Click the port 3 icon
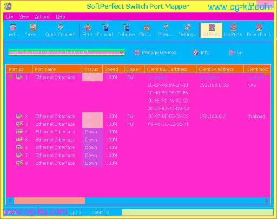The width and height of the screenshot is (277, 219). point(19,124)
